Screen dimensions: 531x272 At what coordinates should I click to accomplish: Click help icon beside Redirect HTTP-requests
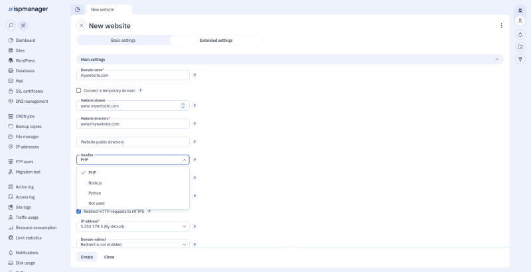coord(149,212)
